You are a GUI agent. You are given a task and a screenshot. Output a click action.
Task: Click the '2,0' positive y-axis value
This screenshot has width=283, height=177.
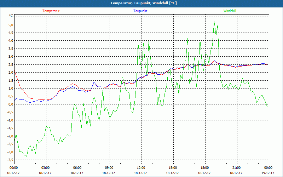(11, 73)
